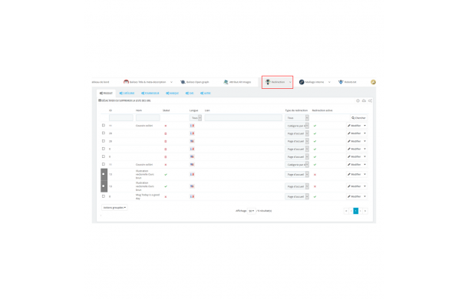Image resolution: width=468 pixels, height=299 pixels.
Task: Expand Modifier arrow in Illustration vectorielle French row
Action: click(364, 174)
